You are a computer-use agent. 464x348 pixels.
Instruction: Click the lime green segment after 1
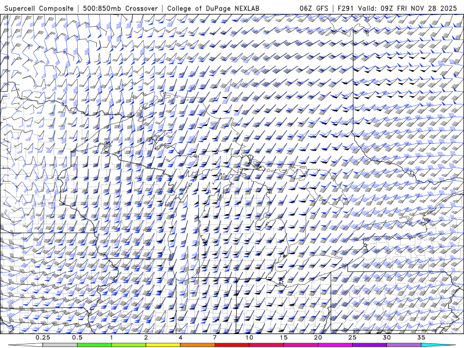click(129, 345)
